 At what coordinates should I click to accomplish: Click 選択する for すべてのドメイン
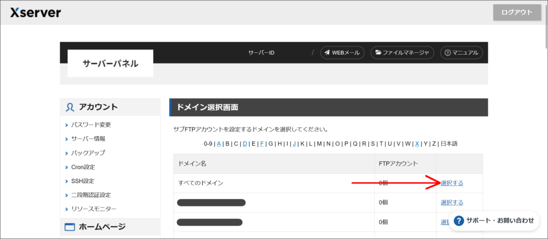[452, 183]
